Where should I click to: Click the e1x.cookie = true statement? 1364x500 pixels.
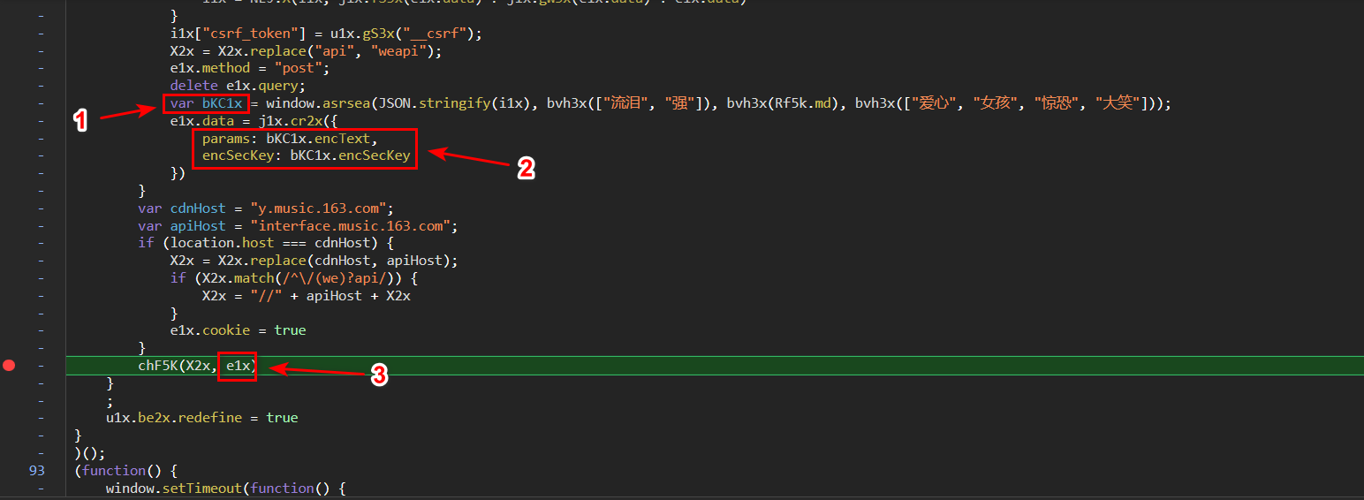coord(238,330)
